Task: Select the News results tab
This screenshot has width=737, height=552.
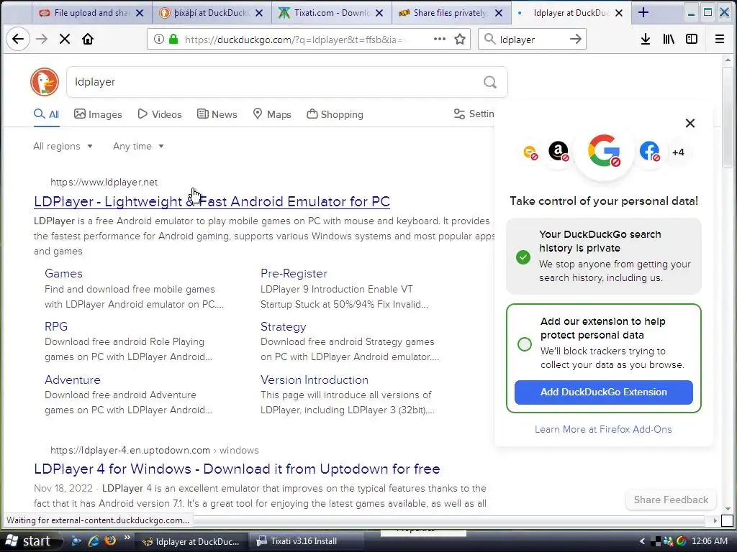Action: pos(217,114)
